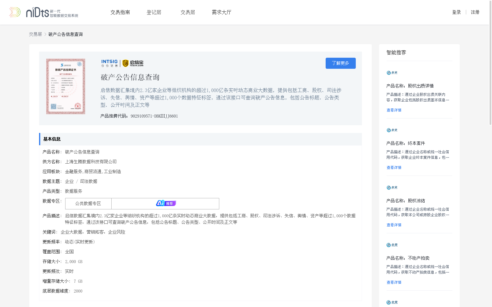Click the INTSIG 合合信息 logo
Screen dimensions: 492x307
[110, 63]
